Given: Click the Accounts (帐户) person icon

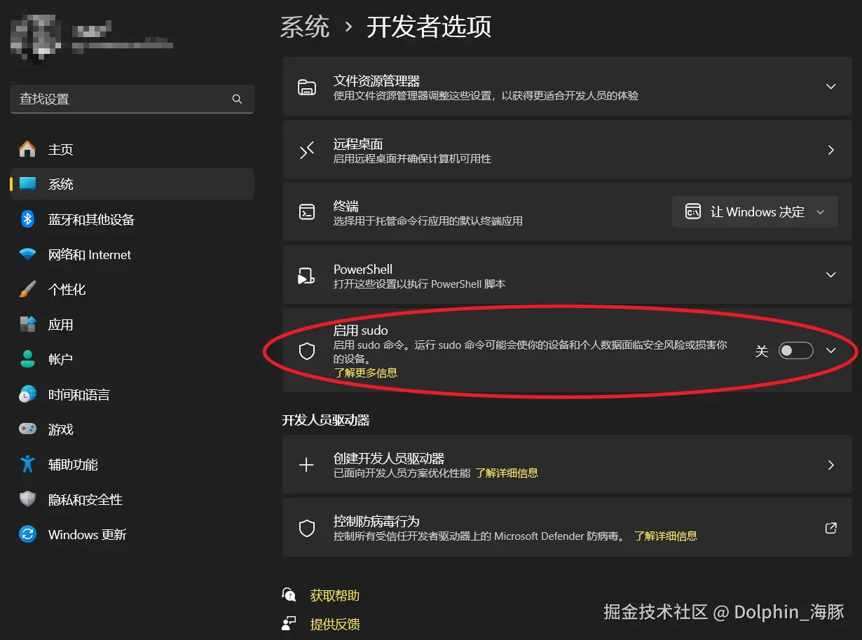Looking at the screenshot, I should pyautogui.click(x=27, y=359).
